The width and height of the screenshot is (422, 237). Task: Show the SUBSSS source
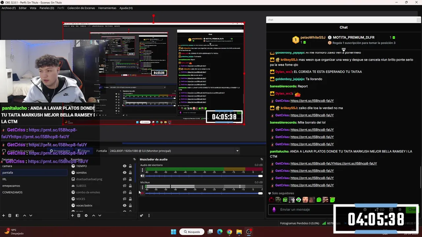[x=125, y=186]
